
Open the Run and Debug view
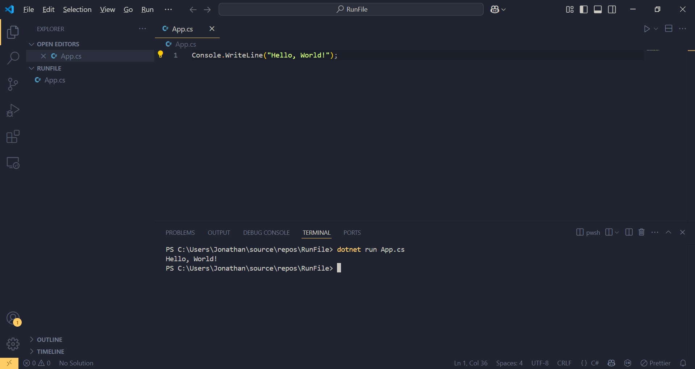(13, 110)
